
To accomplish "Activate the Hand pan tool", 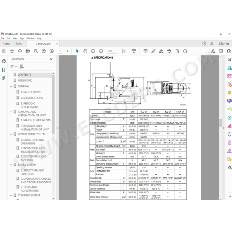I will [x=85, y=51].
